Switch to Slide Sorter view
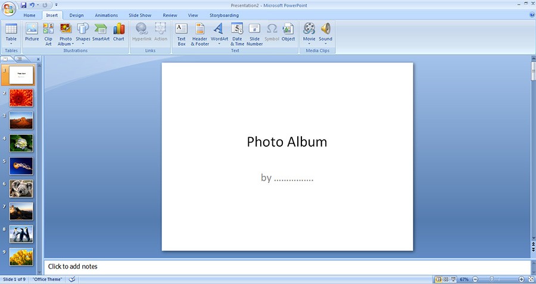The width and height of the screenshot is (536, 284). tap(445, 279)
